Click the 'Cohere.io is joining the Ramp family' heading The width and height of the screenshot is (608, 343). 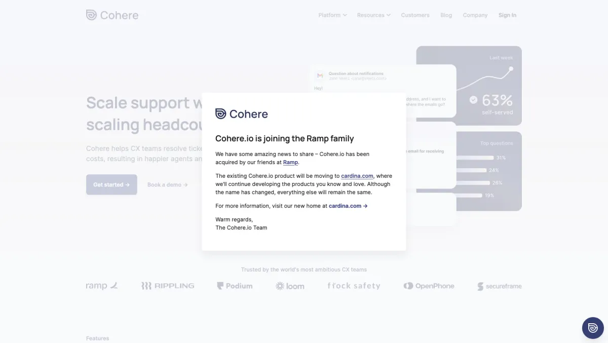285,138
